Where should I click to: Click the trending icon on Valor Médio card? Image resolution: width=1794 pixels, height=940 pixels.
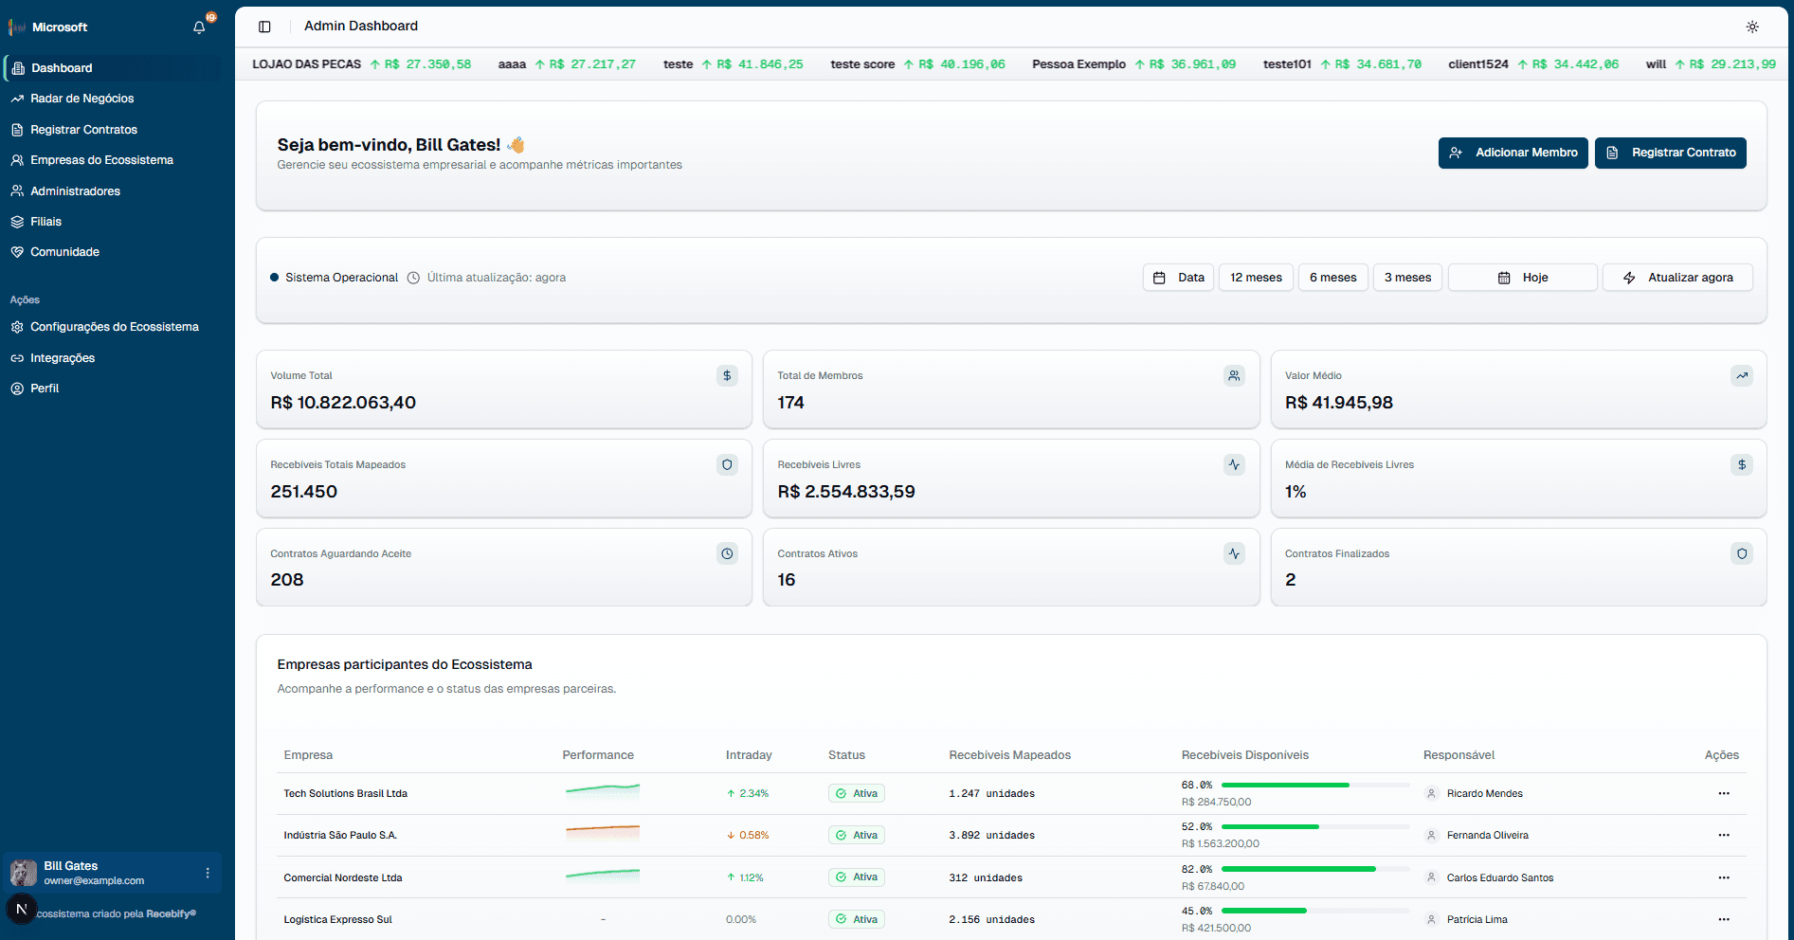[x=1742, y=375]
